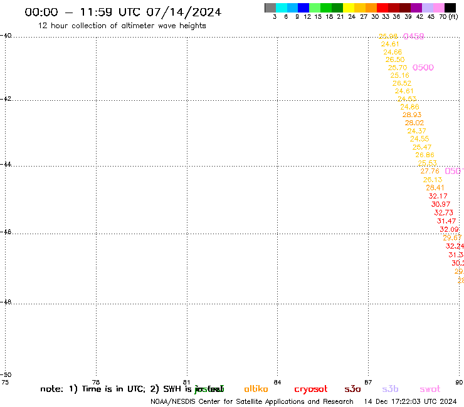Click the wave height value 30.97
Image resolution: width=464 pixels, height=407 pixels.
pos(441,204)
